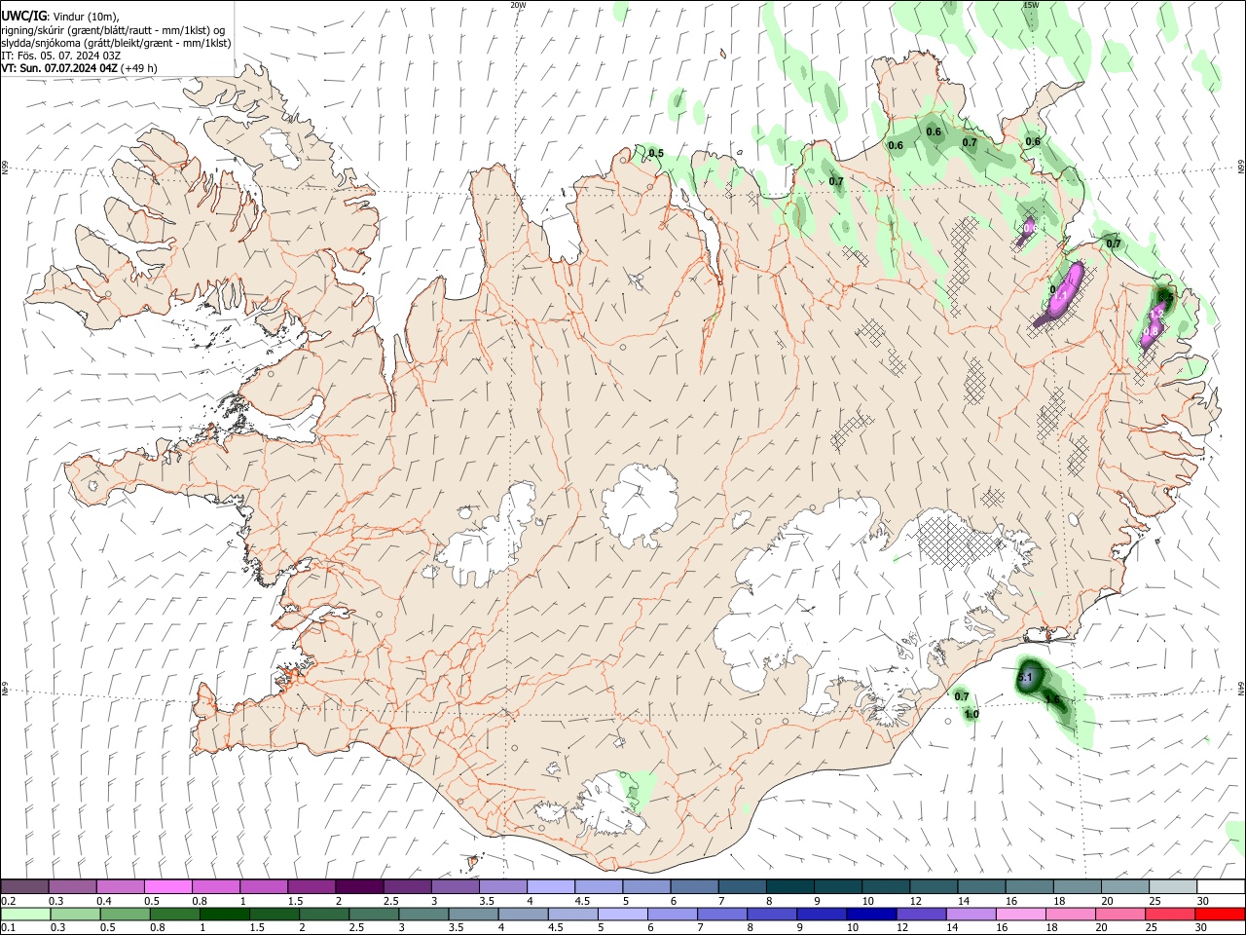Click the violet 12 mm rain legend swatch
This screenshot has width=1246, height=935.
(x=921, y=914)
